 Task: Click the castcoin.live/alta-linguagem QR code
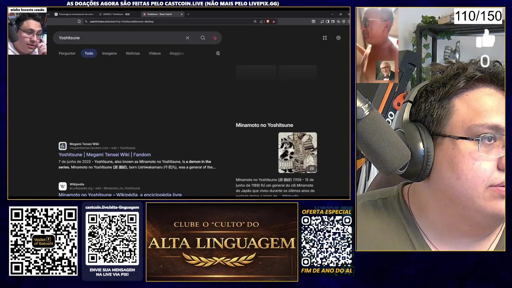coord(112,239)
